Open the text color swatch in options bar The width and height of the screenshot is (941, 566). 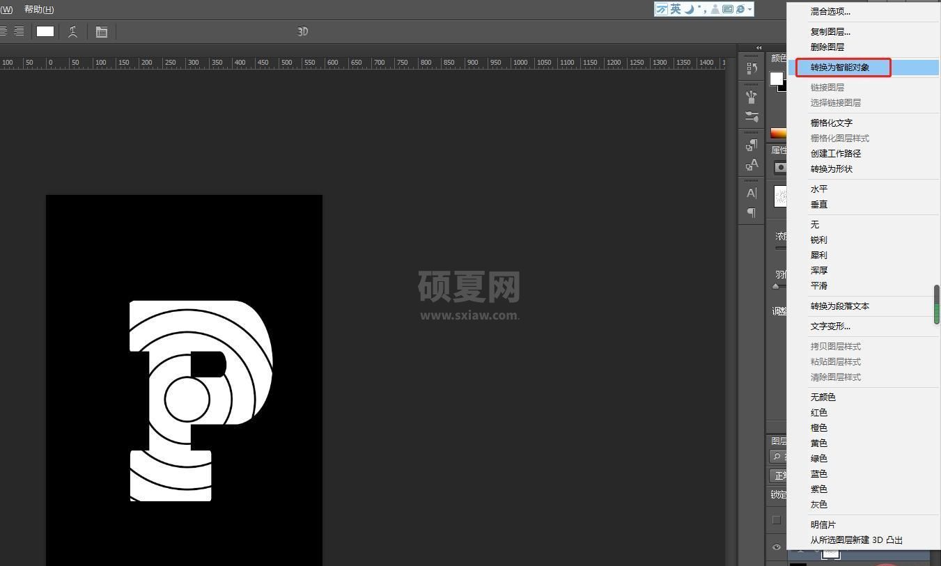45,31
